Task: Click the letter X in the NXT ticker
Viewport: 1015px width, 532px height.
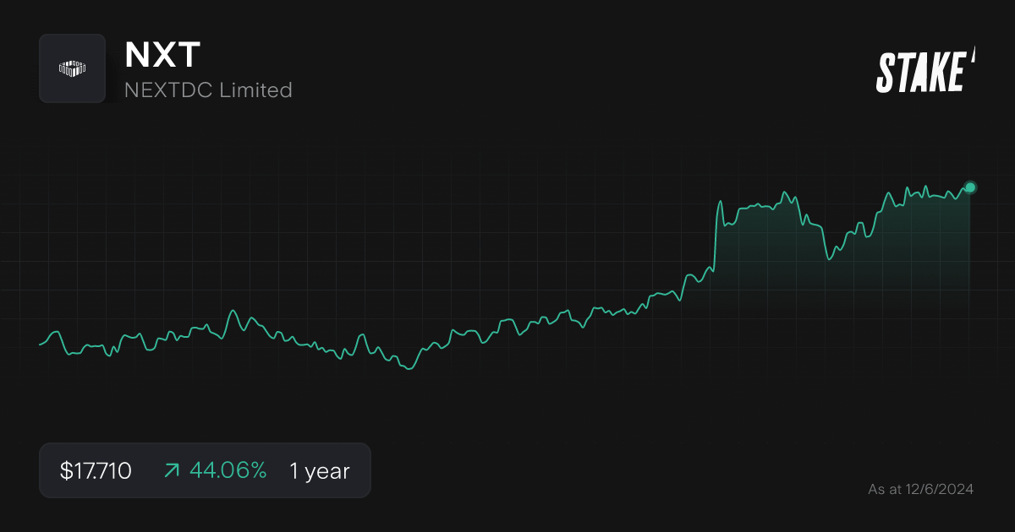Action: point(162,56)
